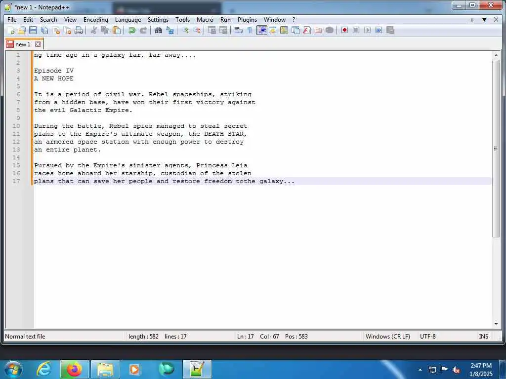Toggle show all characters pilcrow
The image size is (506, 379).
(250, 30)
